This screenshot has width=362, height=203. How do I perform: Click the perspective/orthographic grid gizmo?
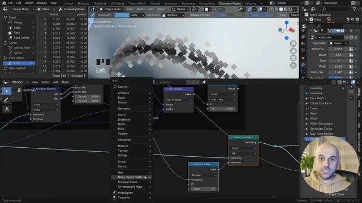(293, 65)
